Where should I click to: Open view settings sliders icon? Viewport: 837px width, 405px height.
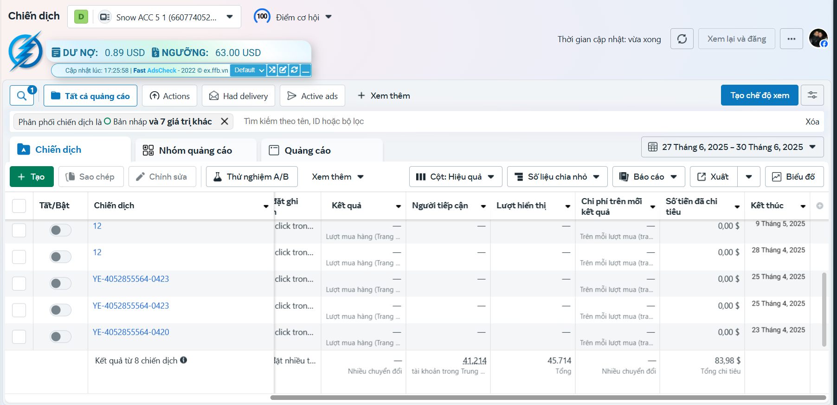(x=812, y=95)
